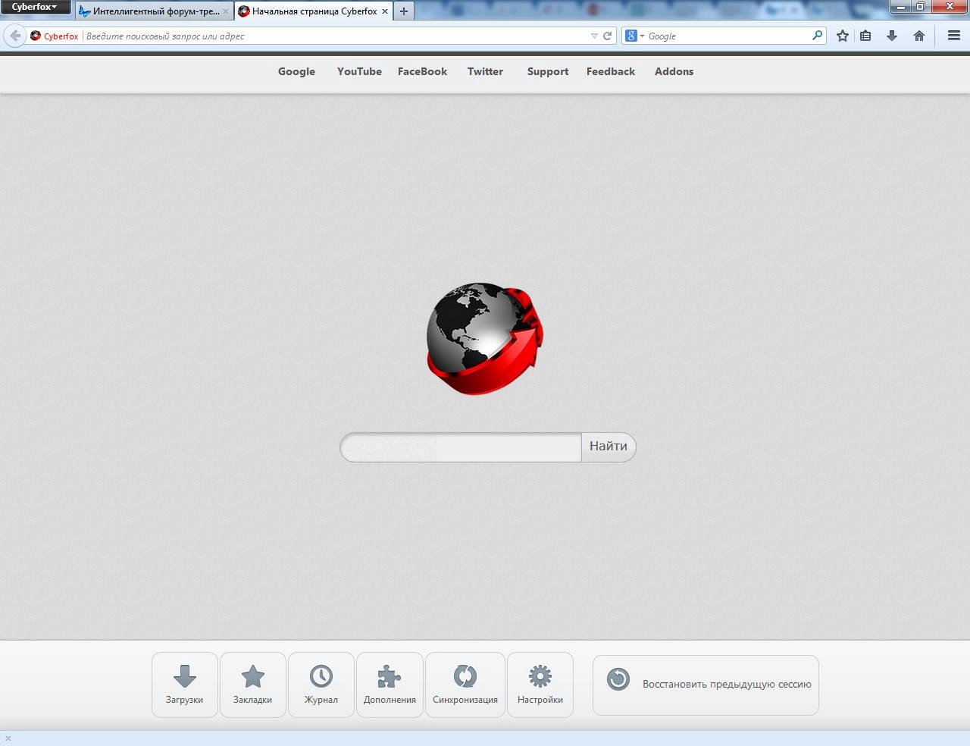Open Настройки settings launcher
The height and width of the screenshot is (746, 970).
540,685
